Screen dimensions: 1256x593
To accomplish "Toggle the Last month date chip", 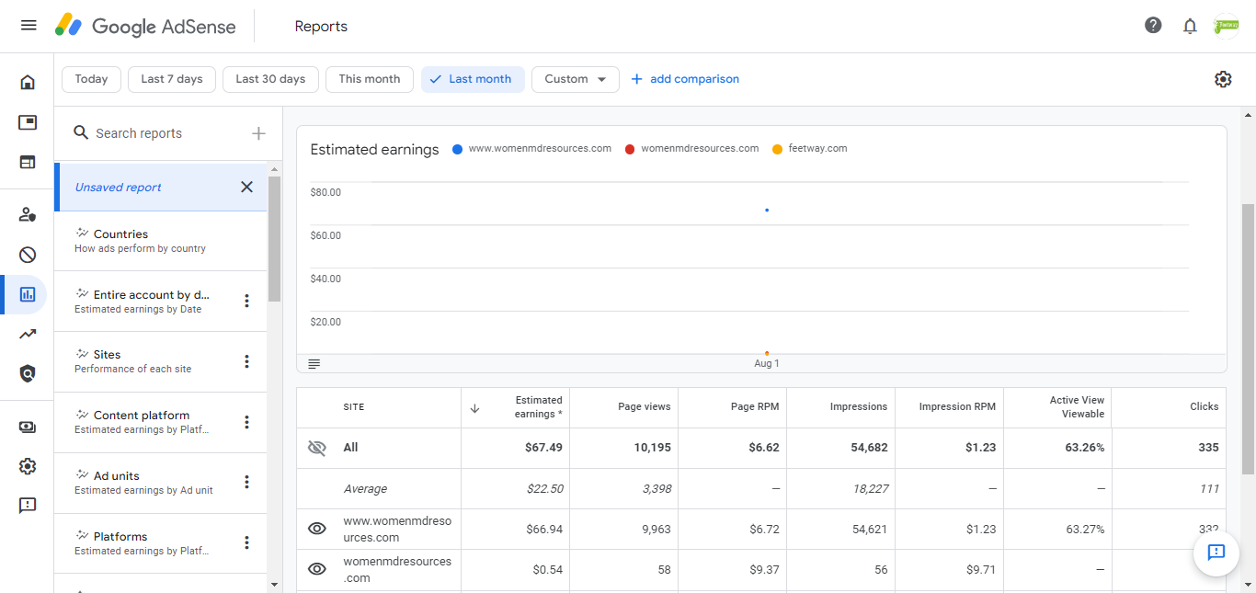I will point(473,79).
